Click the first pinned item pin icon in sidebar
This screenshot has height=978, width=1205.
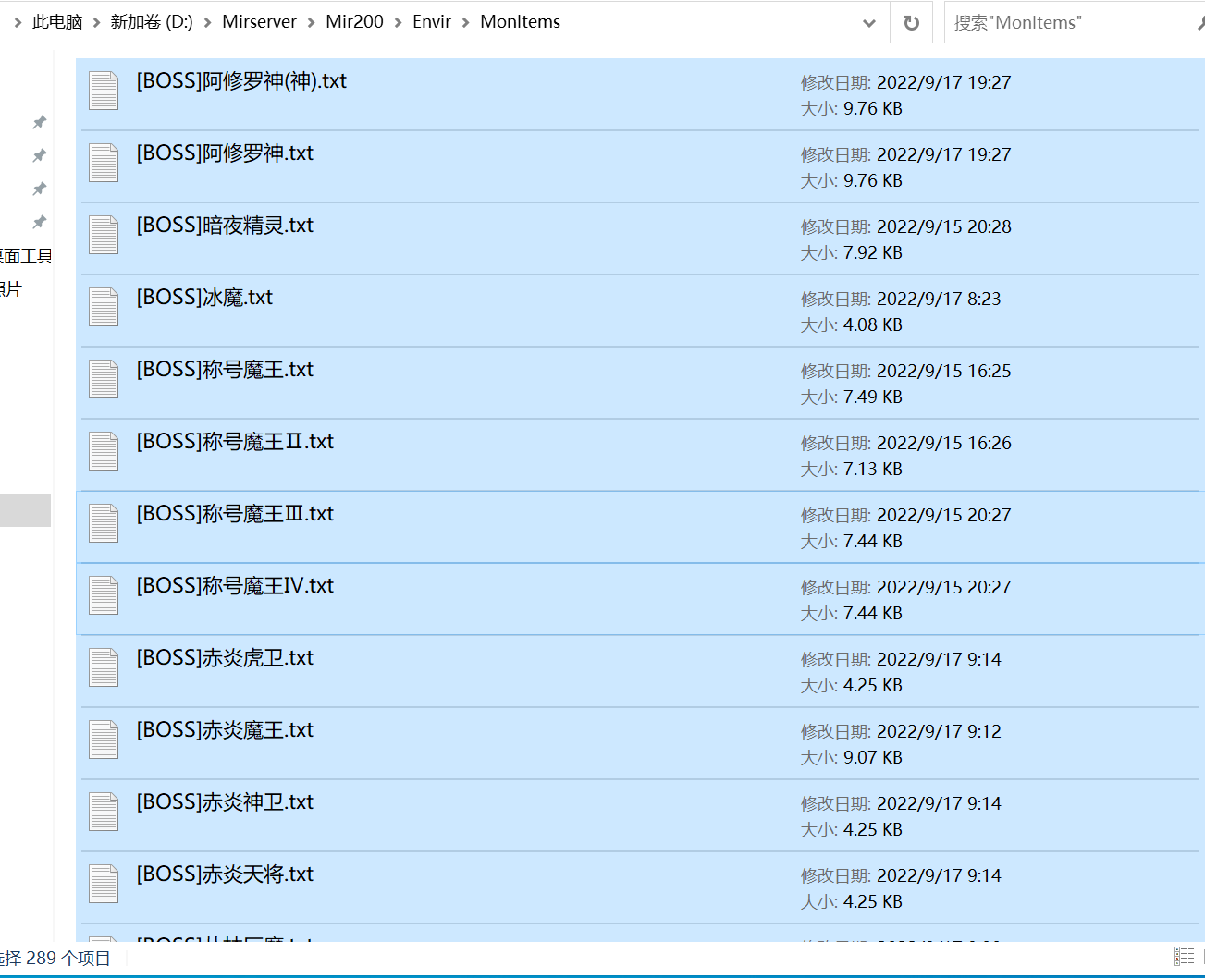pyautogui.click(x=39, y=122)
